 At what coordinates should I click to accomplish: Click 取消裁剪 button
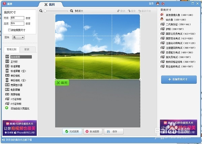(x=93, y=132)
